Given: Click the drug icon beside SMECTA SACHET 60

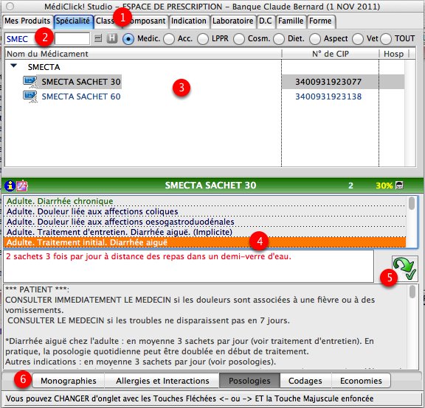Looking at the screenshot, I should tap(30, 96).
